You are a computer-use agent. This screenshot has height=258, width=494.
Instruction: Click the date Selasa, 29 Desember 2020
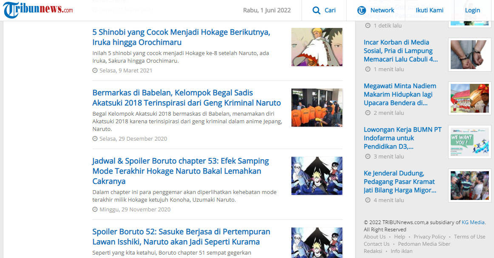click(133, 139)
